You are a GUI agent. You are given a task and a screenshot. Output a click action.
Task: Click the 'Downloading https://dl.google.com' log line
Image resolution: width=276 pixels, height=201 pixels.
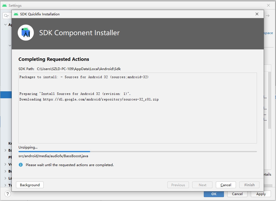[89, 99]
